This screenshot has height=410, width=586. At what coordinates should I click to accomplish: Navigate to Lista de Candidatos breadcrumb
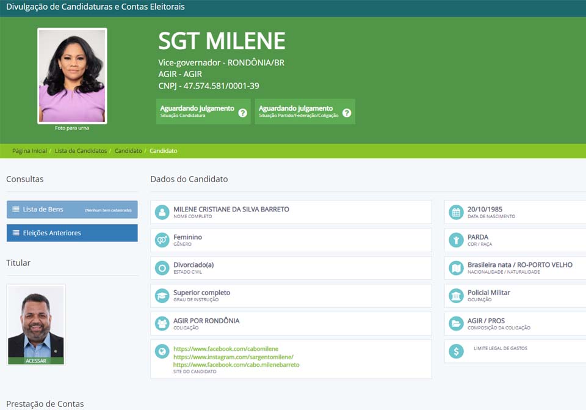pos(81,151)
